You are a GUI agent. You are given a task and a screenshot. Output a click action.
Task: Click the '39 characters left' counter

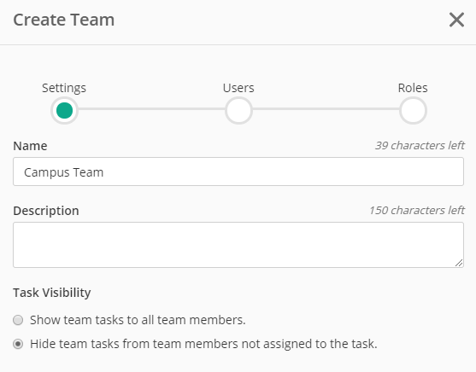pos(420,146)
